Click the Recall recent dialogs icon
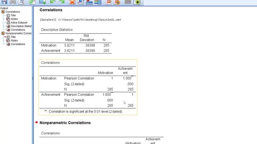The width and height of the screenshot is (257, 144). click(x=42, y=2)
